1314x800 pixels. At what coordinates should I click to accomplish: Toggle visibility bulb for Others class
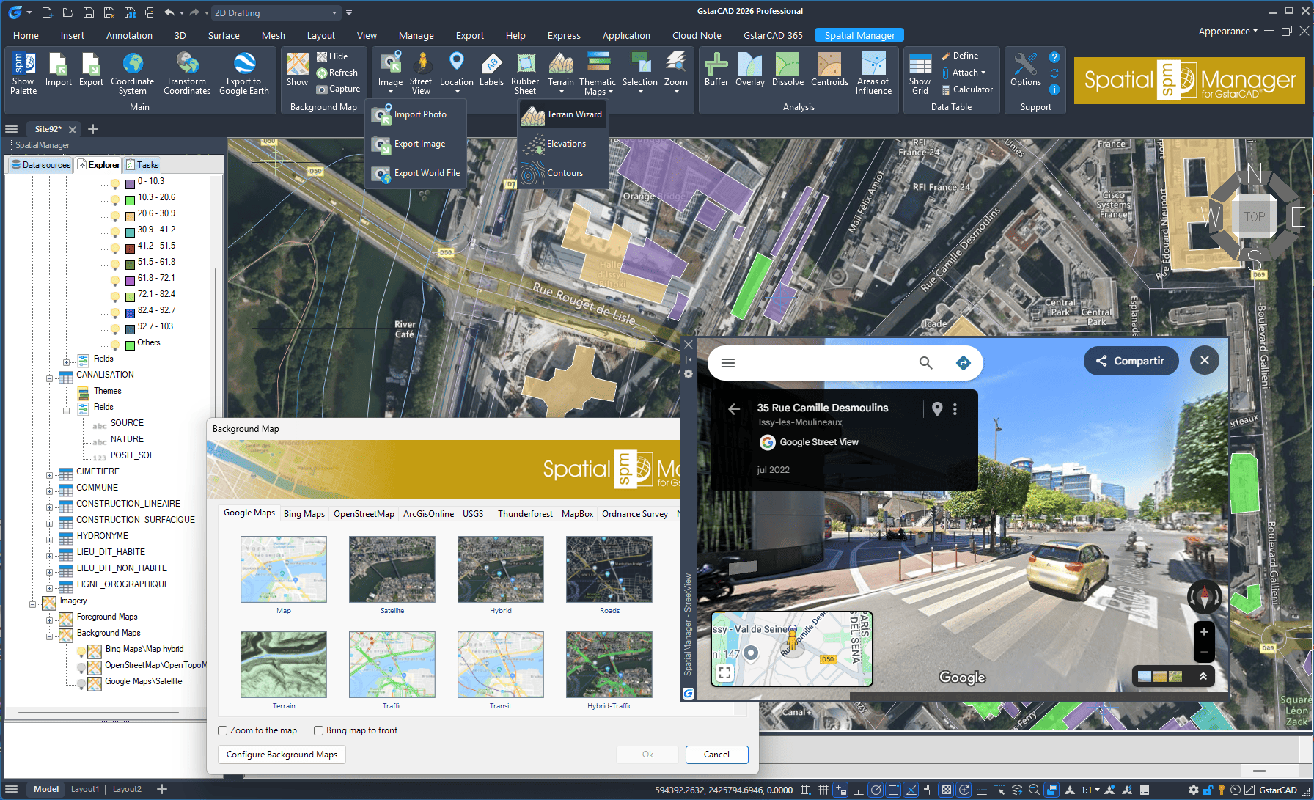(115, 344)
